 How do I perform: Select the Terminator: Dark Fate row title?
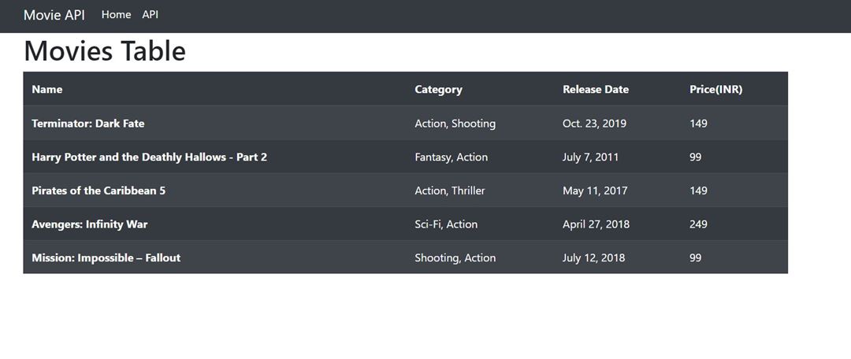(x=88, y=123)
